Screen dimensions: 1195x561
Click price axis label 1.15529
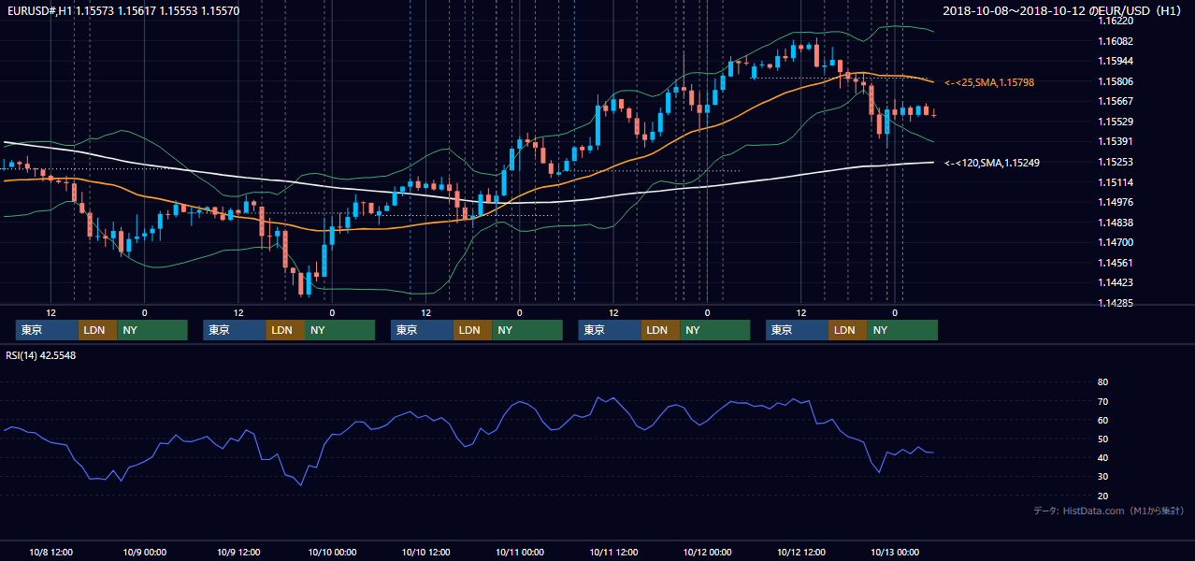pos(1116,122)
